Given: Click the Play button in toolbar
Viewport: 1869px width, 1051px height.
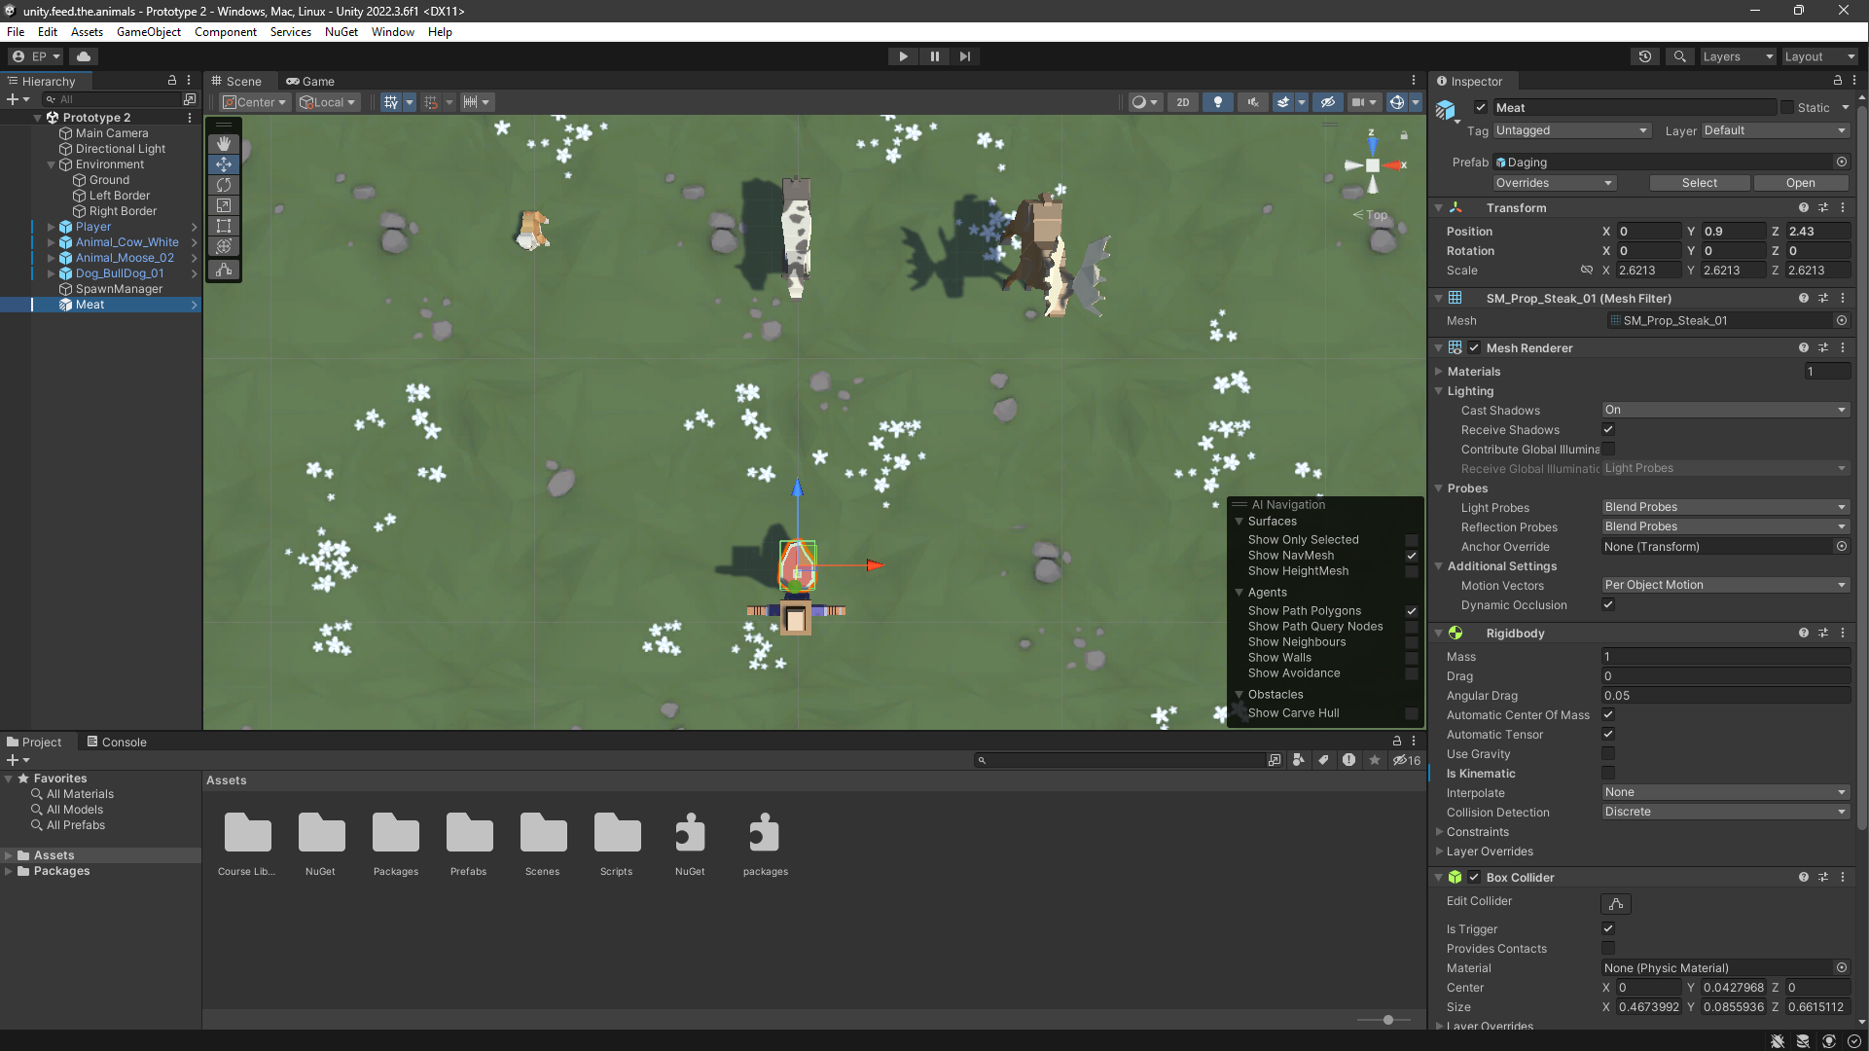Looking at the screenshot, I should pyautogui.click(x=903, y=56).
